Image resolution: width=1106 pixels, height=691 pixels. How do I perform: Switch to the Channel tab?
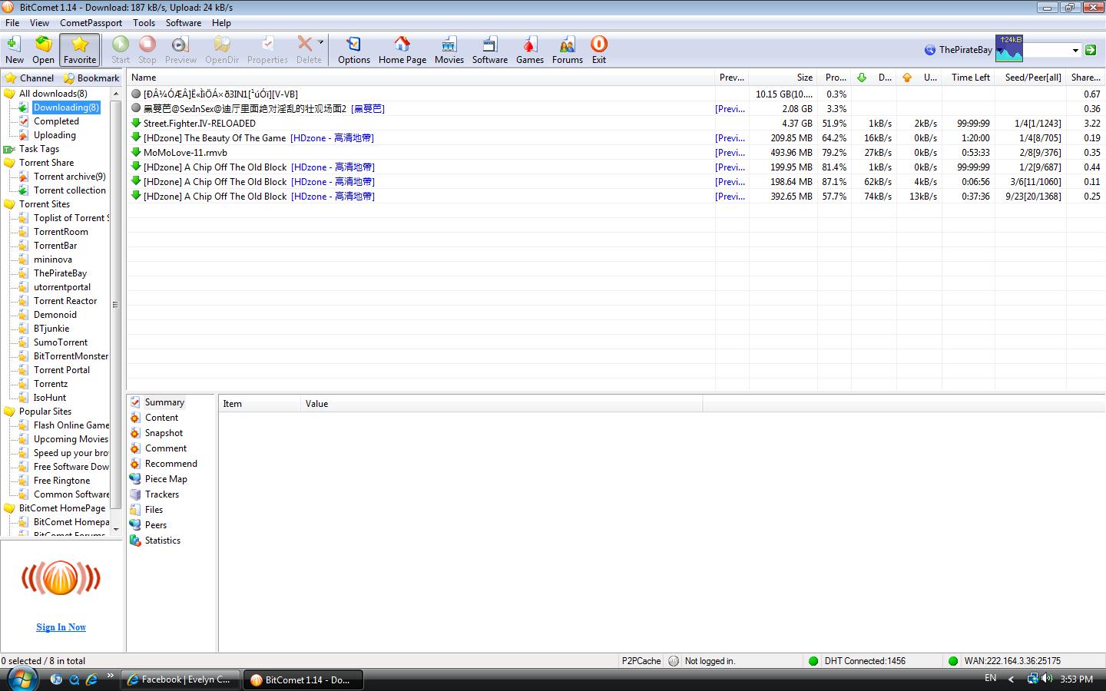[x=29, y=78]
